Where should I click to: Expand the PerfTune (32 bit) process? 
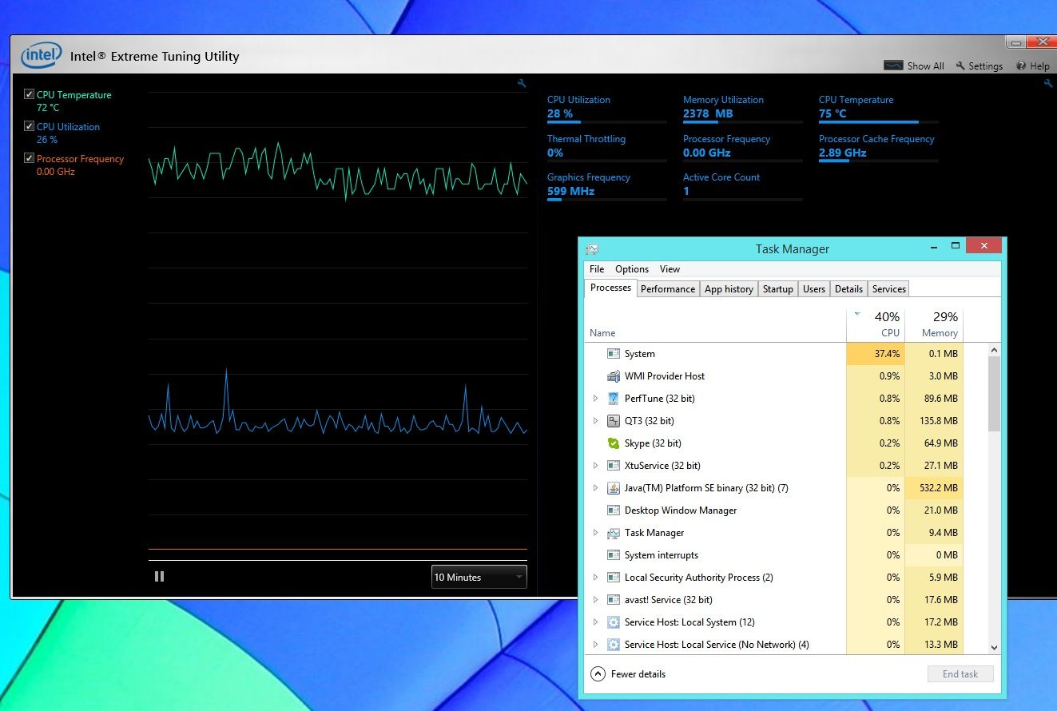[595, 398]
